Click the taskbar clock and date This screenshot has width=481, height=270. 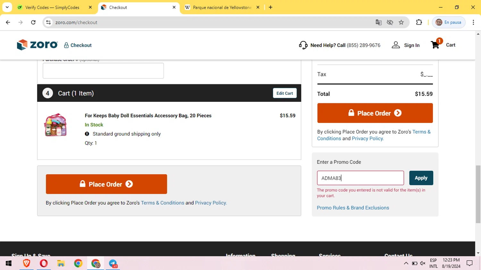tap(451, 263)
